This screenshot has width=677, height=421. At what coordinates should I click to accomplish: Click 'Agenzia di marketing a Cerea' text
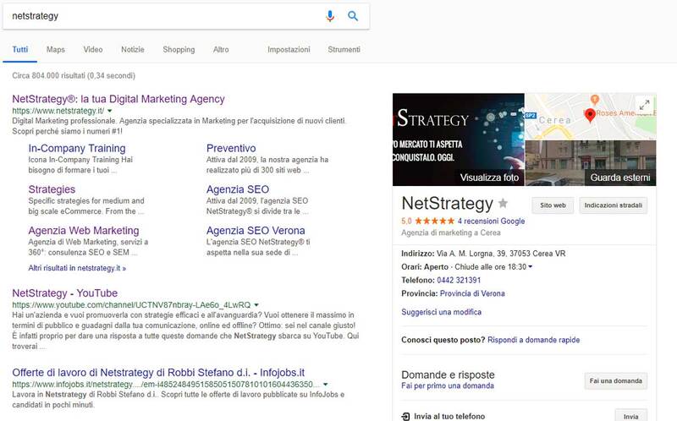451,233
